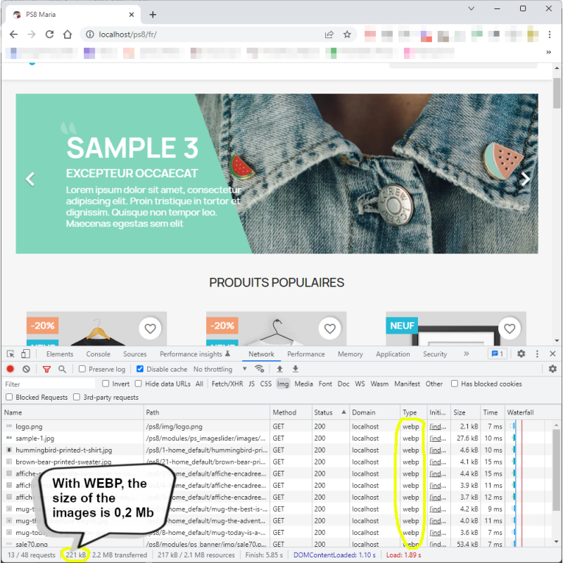
Task: Reload the current page
Action: tap(49, 34)
